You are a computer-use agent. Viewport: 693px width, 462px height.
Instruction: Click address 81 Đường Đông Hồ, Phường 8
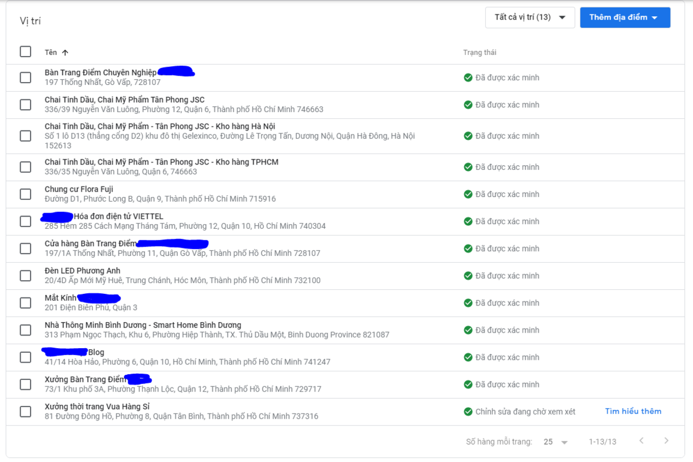click(181, 416)
